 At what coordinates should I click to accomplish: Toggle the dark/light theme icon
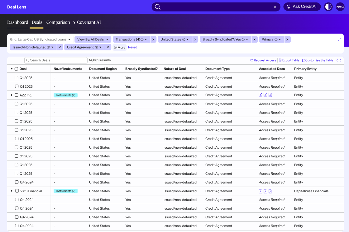tap(328, 7)
